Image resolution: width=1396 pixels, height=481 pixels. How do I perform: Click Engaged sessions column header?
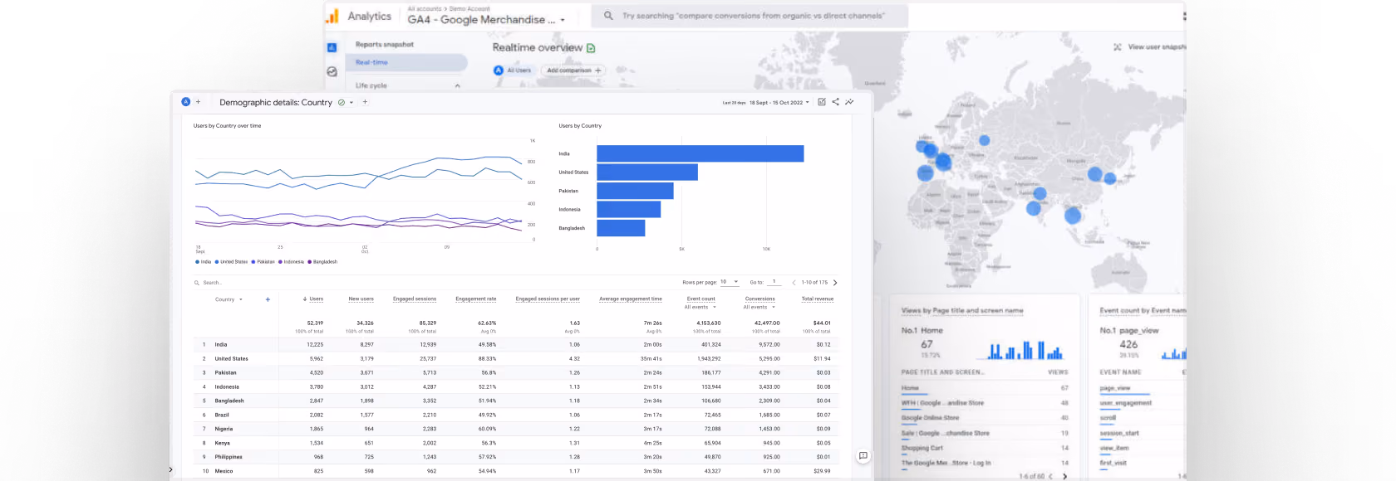pos(415,299)
